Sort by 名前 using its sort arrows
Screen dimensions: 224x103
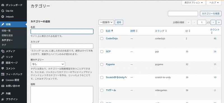[x=112, y=31]
